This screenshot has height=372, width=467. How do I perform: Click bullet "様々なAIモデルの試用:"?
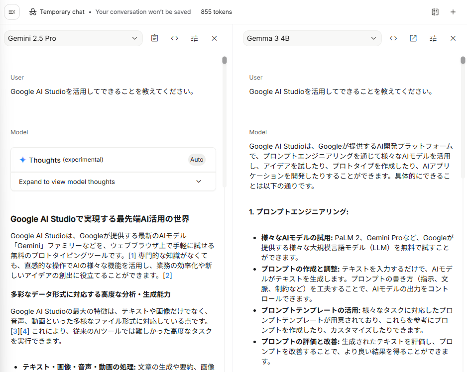pyautogui.click(x=297, y=238)
